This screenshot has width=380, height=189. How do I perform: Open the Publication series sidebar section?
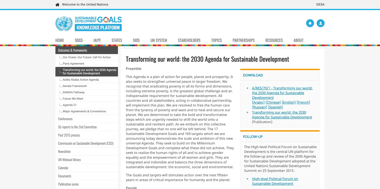coord(87,184)
